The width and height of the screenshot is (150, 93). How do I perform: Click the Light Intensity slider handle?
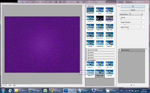128,29
